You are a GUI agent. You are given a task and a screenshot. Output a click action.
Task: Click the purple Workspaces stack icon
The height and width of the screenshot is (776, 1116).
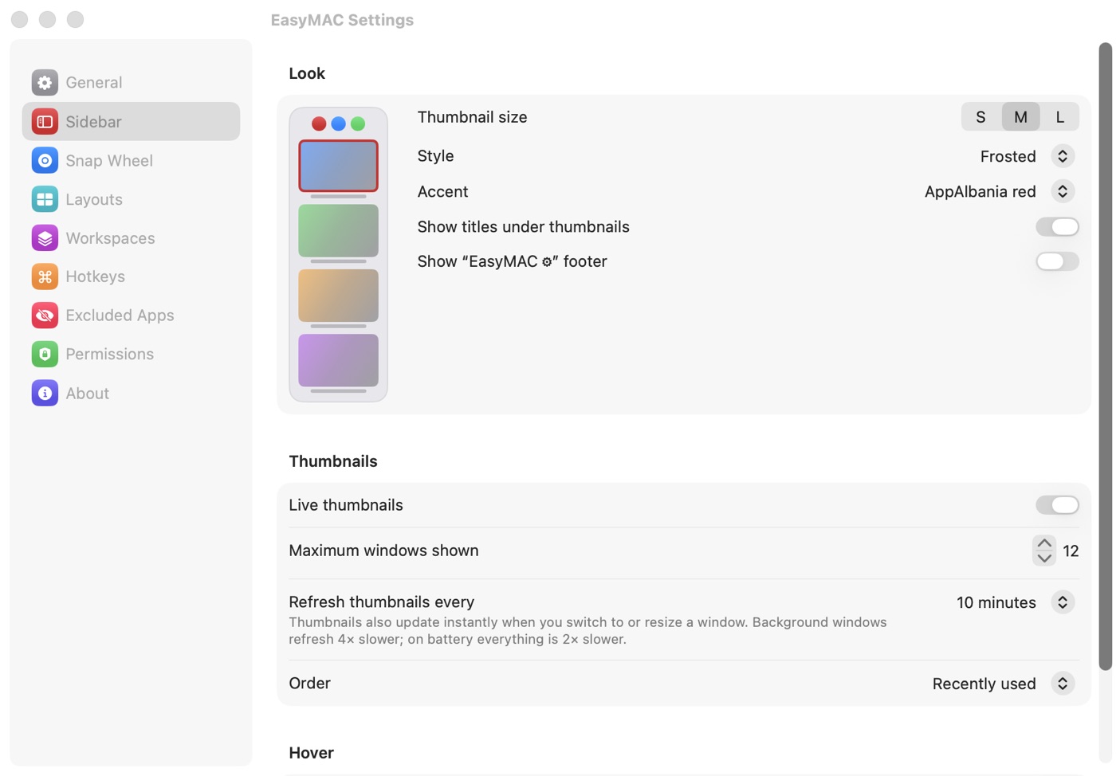(x=45, y=237)
